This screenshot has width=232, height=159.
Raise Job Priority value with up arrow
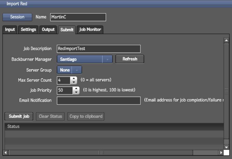(76, 88)
